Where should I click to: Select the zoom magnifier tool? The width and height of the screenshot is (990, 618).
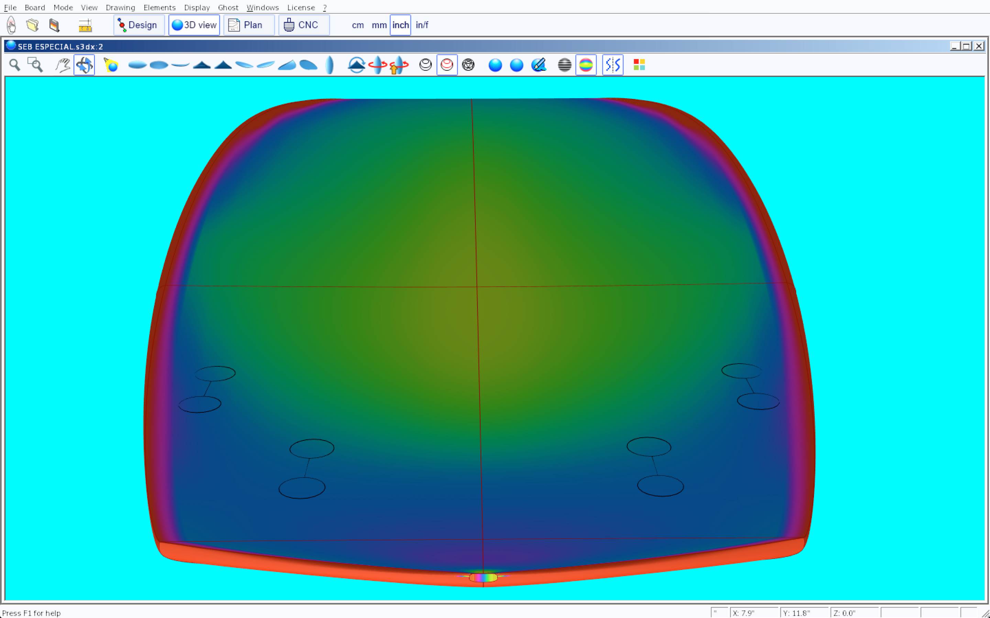click(15, 65)
